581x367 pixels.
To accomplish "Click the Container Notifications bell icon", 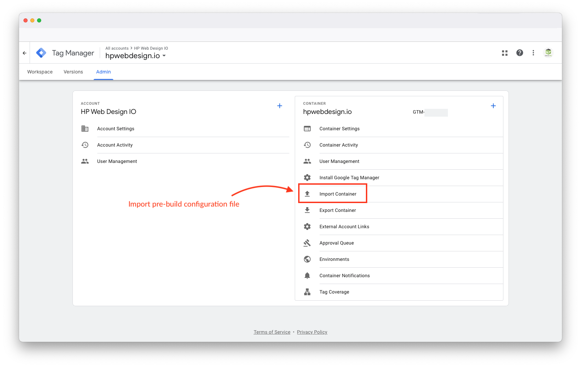I will coord(307,276).
